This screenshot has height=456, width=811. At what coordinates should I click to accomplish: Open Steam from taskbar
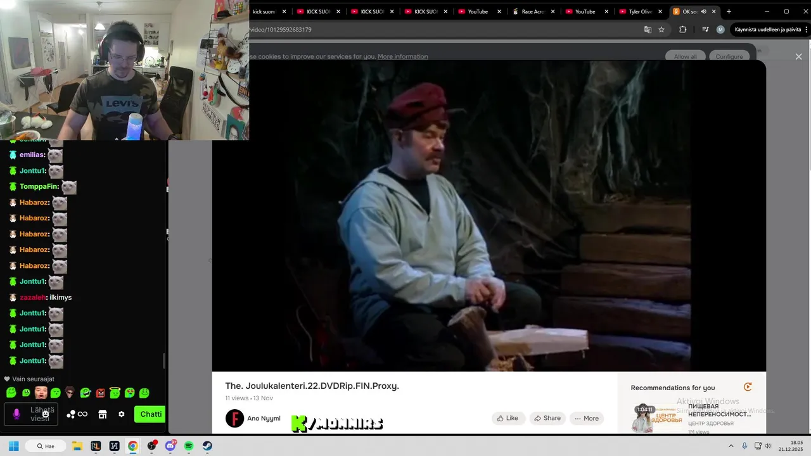[207, 446]
